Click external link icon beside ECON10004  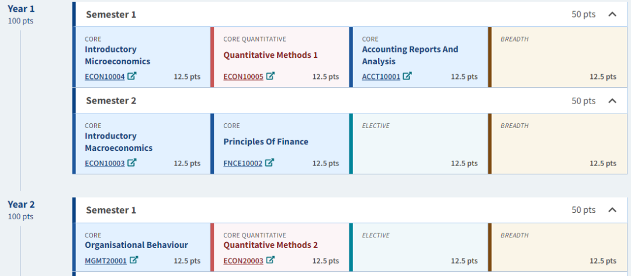[133, 76]
